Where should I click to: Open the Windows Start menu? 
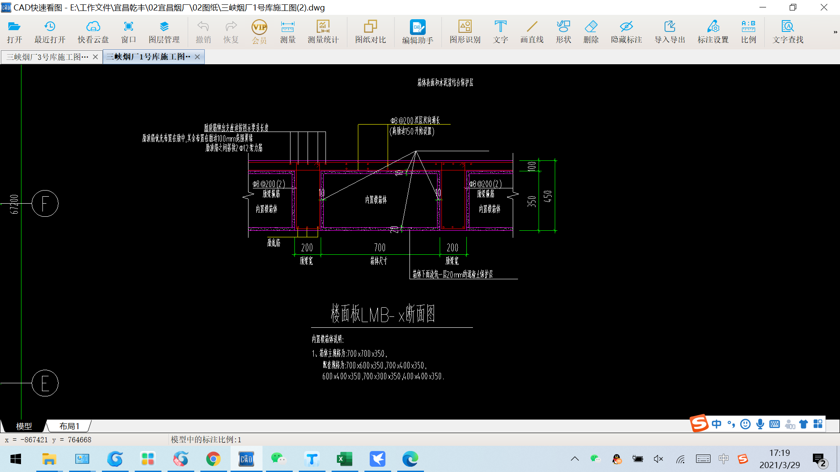[16, 459]
